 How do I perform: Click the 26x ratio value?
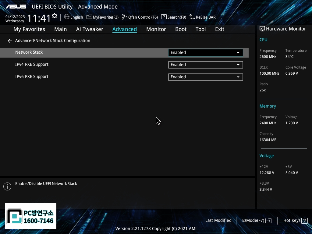(262, 90)
